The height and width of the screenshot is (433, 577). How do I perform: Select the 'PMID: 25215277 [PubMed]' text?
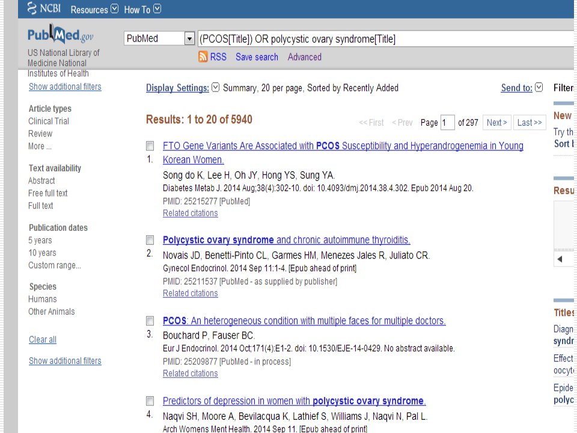(206, 201)
